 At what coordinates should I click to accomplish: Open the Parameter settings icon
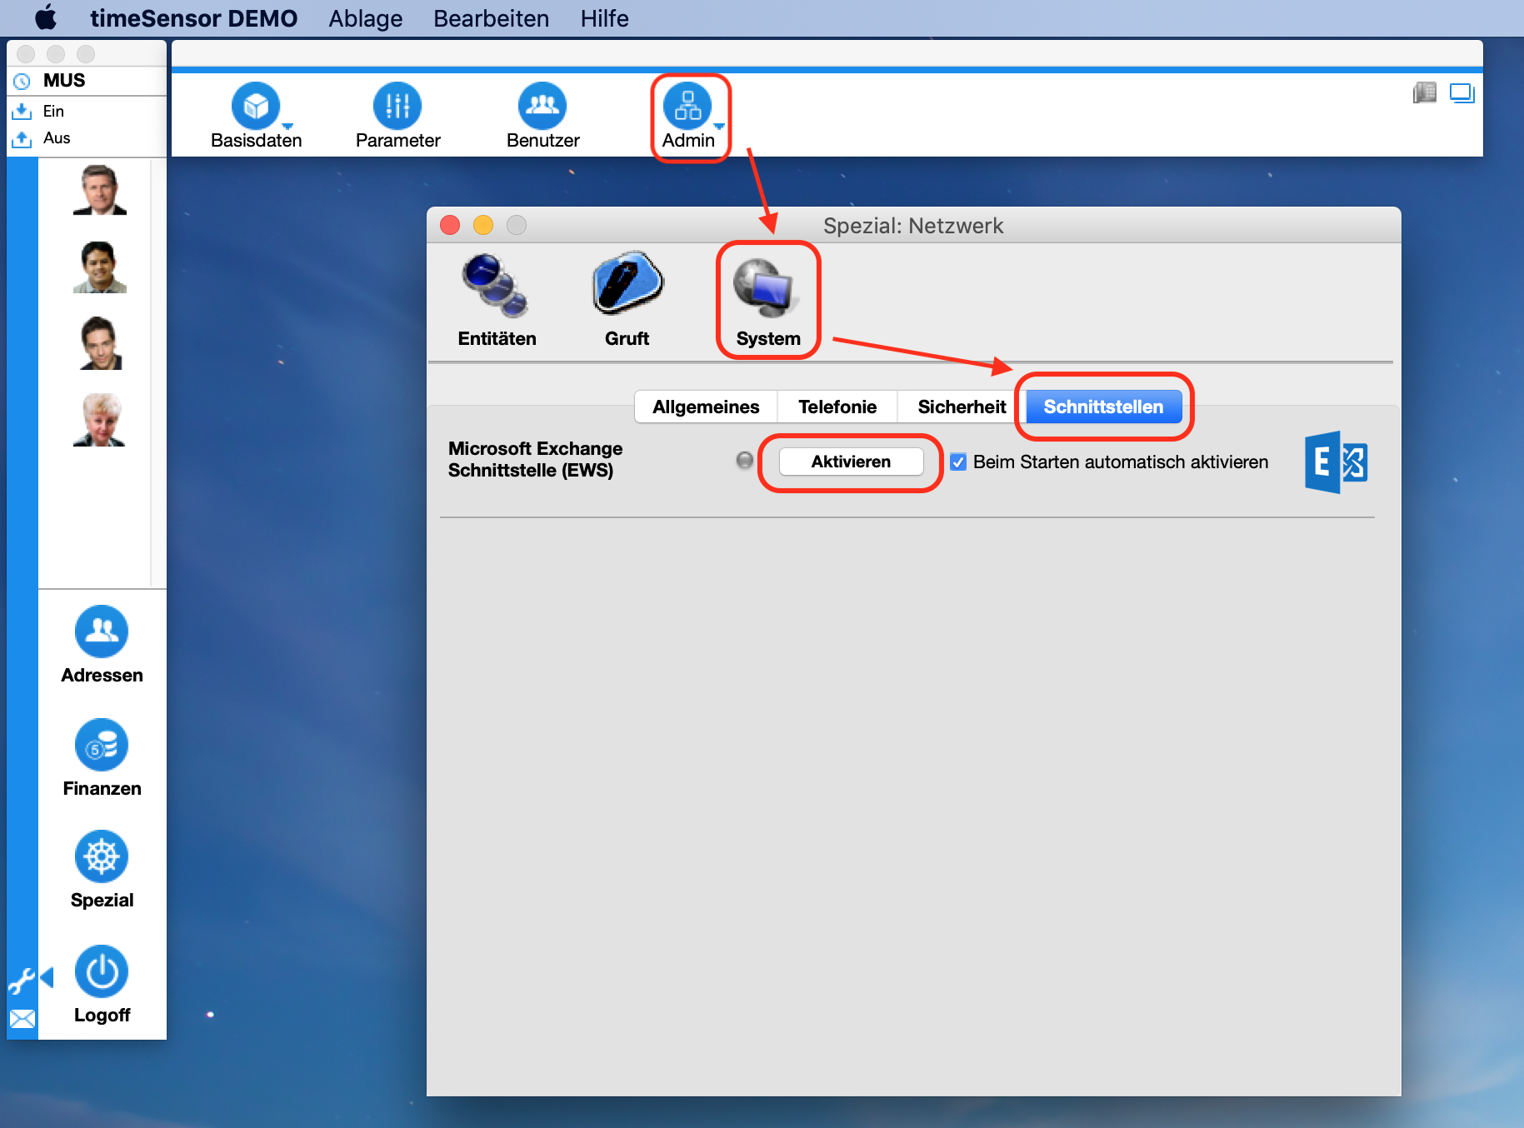(397, 106)
